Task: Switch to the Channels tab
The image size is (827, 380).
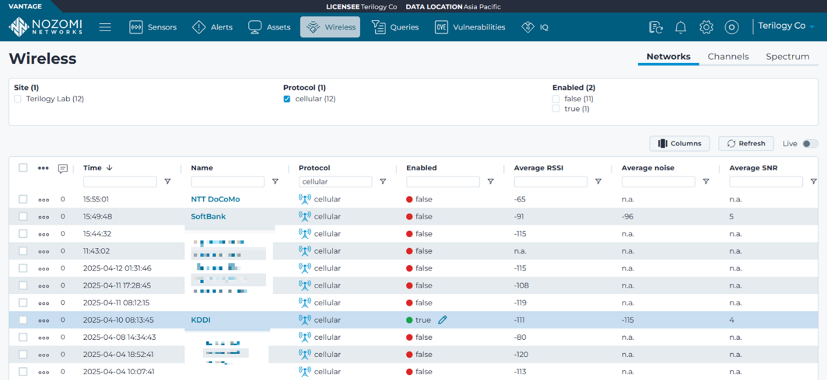Action: (x=728, y=57)
